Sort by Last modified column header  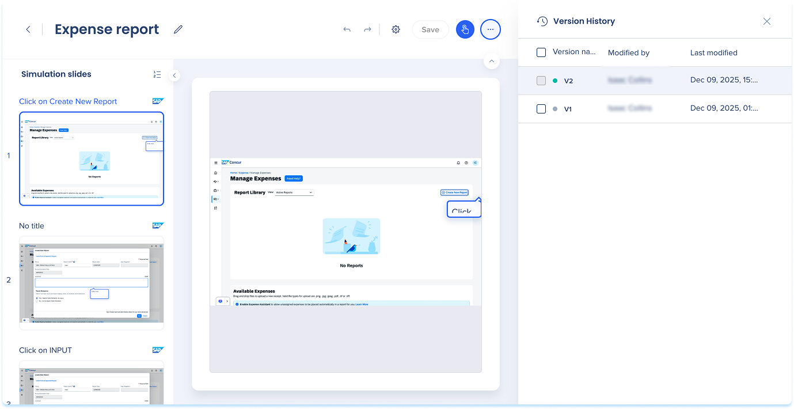point(713,52)
